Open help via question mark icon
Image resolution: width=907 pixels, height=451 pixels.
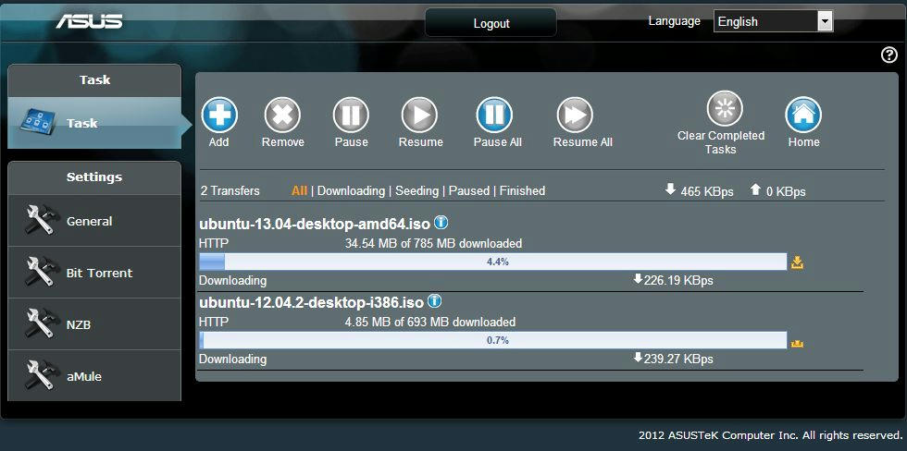pyautogui.click(x=888, y=55)
